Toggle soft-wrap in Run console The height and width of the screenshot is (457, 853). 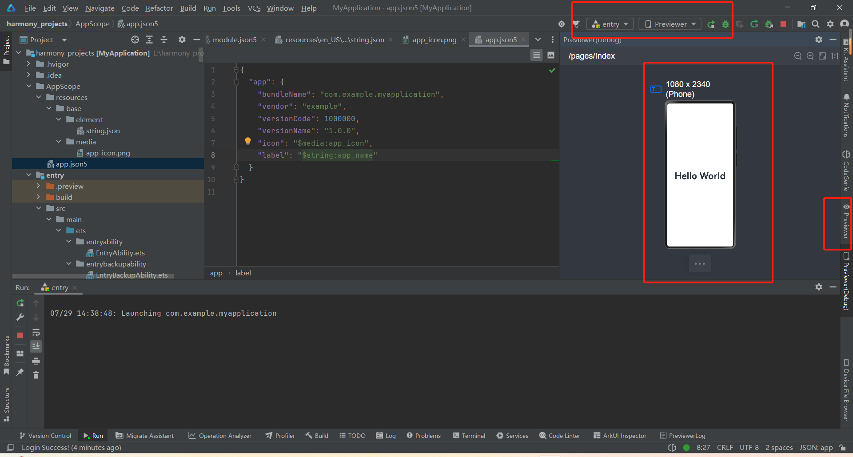[36, 332]
